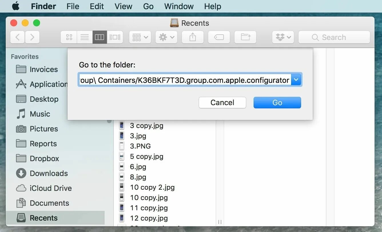This screenshot has width=382, height=232.
Task: Open the Action gear menu
Action: click(x=166, y=37)
